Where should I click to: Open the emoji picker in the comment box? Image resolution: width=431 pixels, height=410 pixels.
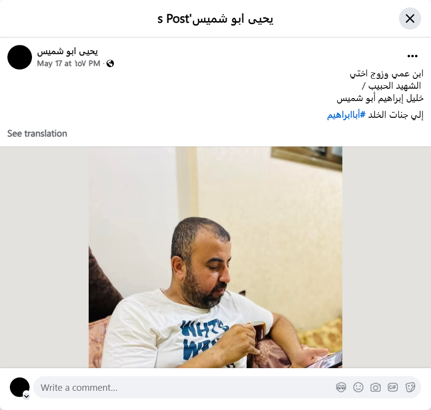pyautogui.click(x=358, y=387)
